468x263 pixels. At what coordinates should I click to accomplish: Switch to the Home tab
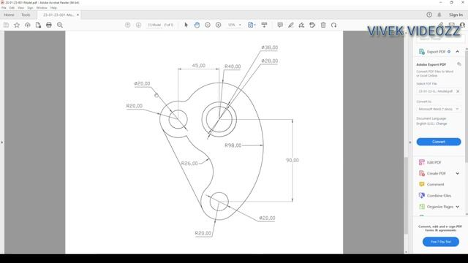tap(9, 15)
